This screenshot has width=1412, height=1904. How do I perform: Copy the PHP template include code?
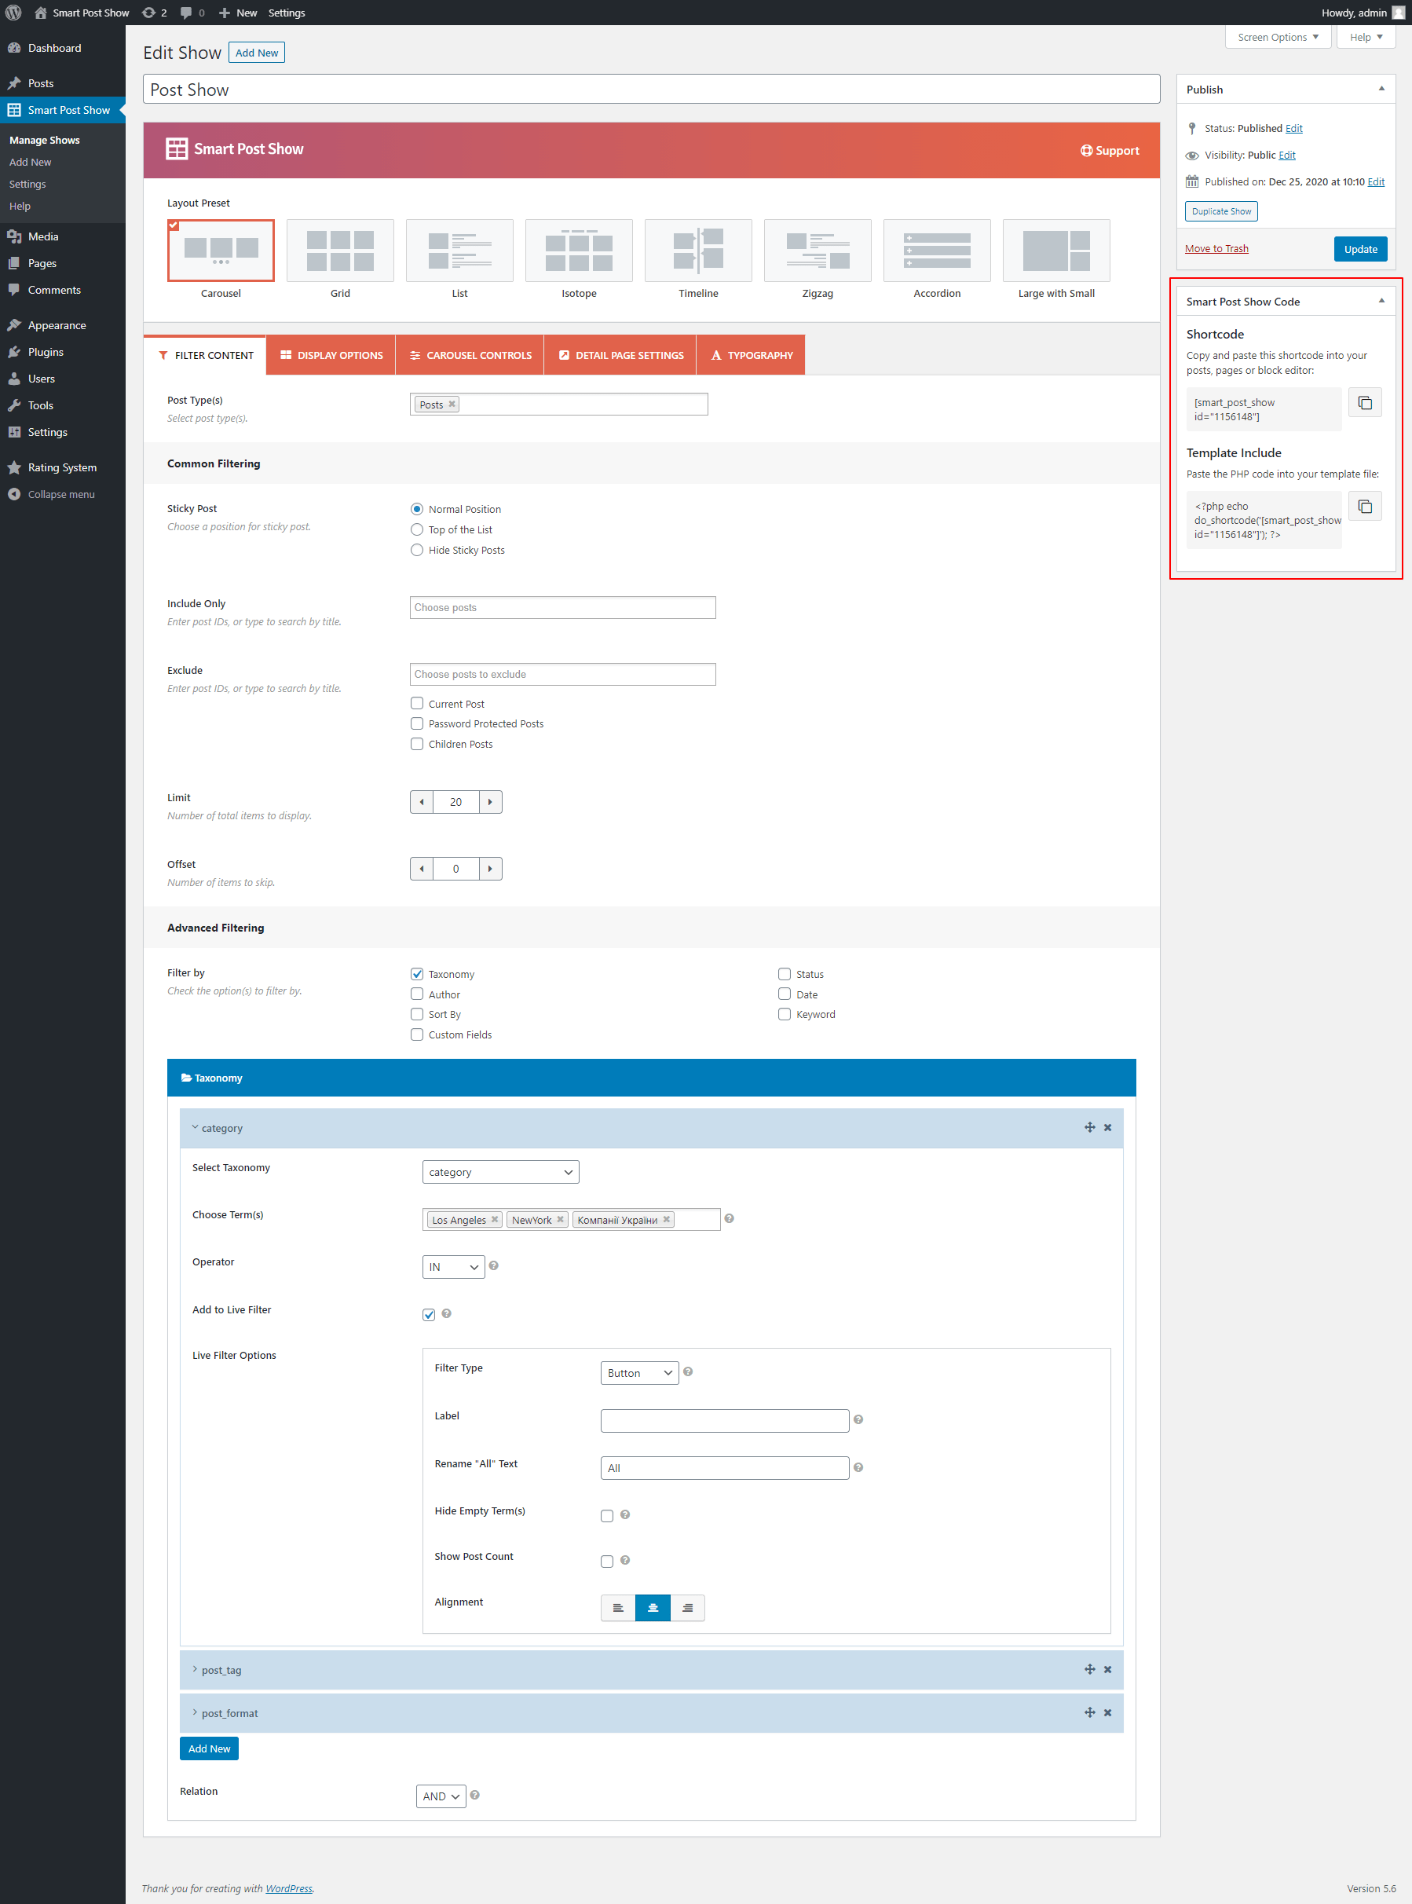[1364, 507]
